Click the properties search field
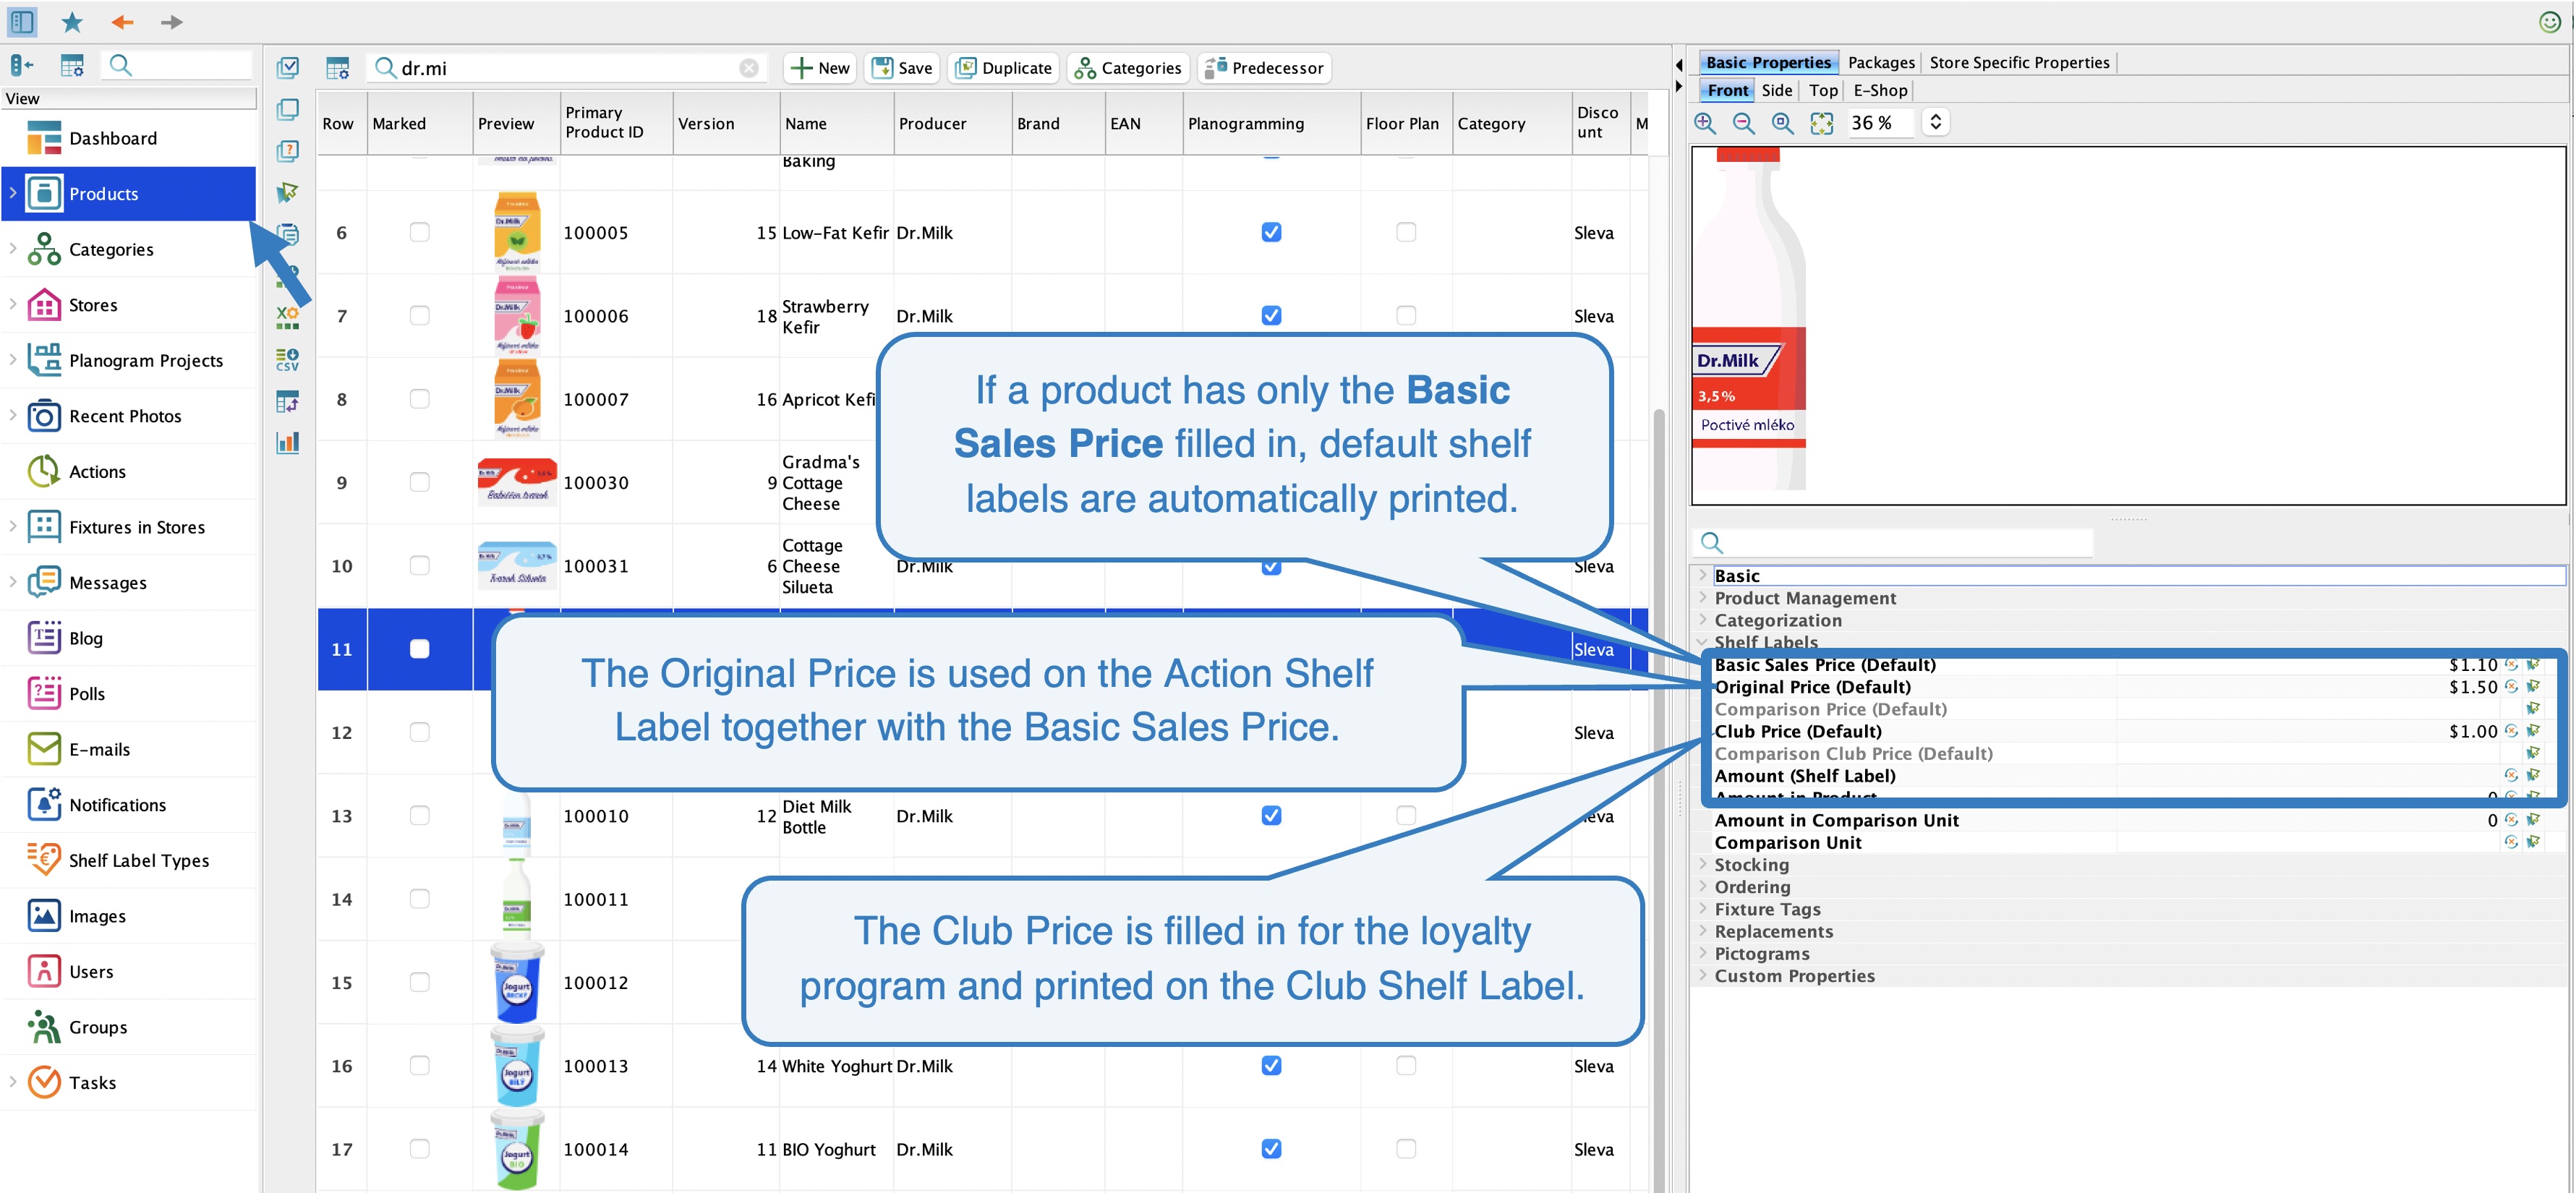 tap(1893, 543)
